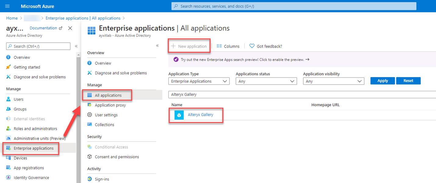Expand the Application Type dropdown
The width and height of the screenshot is (436, 183).
click(x=199, y=81)
